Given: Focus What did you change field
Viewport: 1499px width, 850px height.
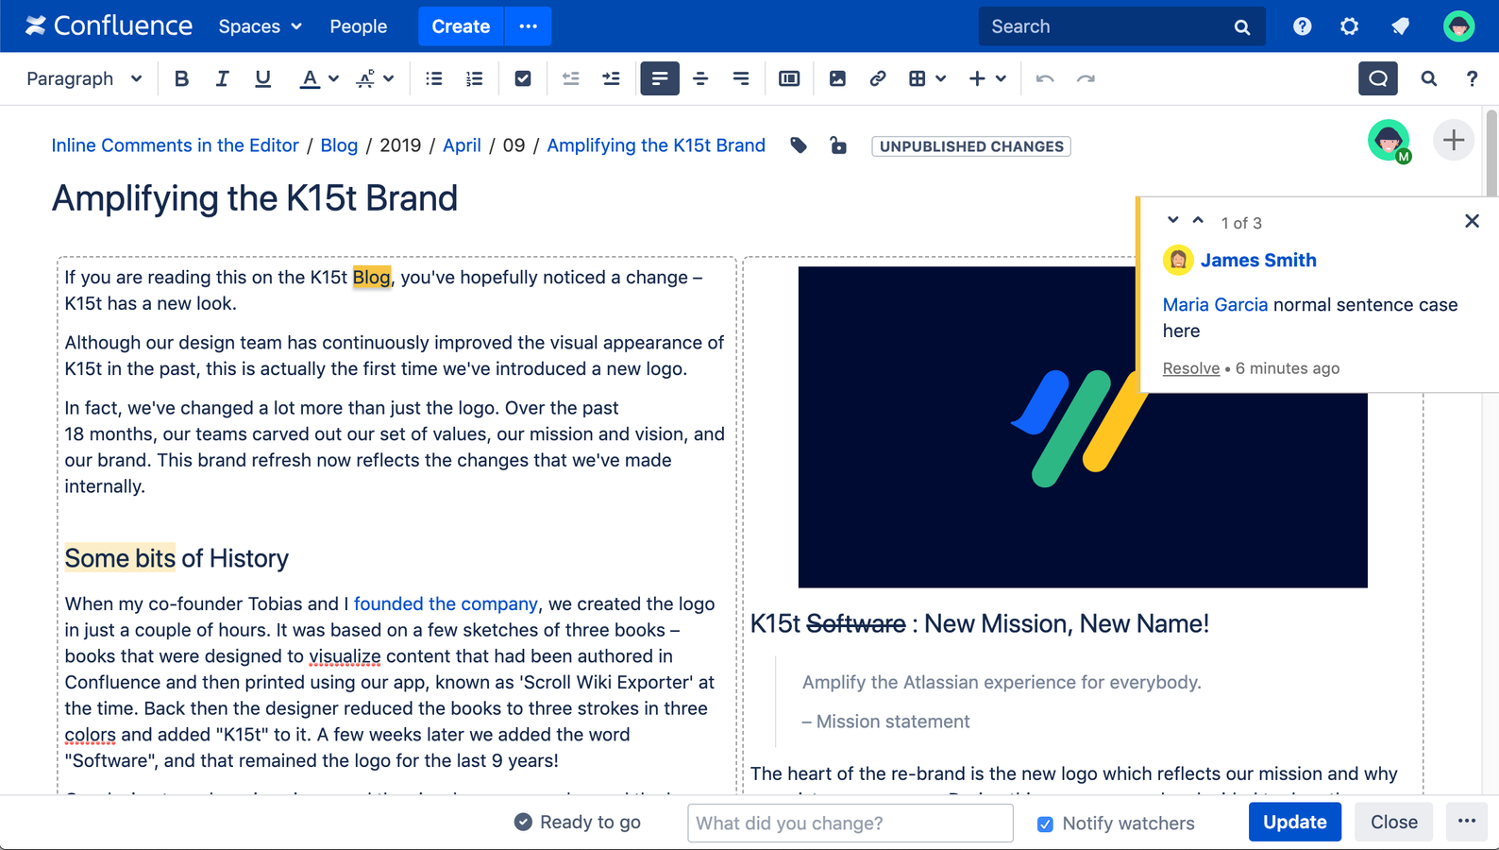Looking at the screenshot, I should pos(851,823).
